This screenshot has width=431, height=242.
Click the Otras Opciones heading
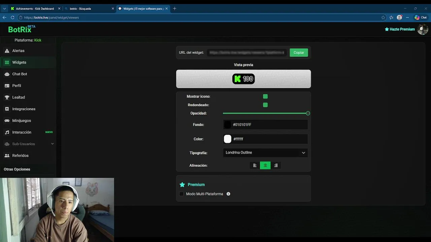pyautogui.click(x=17, y=169)
